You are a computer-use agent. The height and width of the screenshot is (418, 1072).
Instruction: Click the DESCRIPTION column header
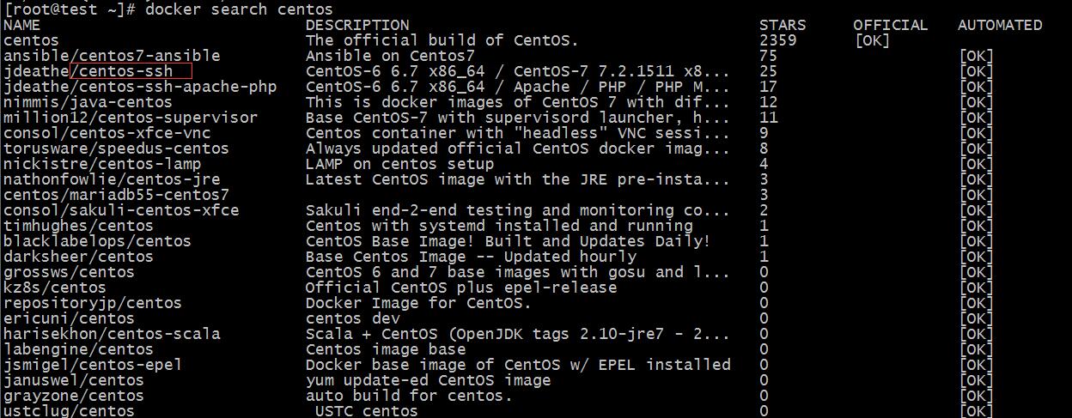point(357,25)
